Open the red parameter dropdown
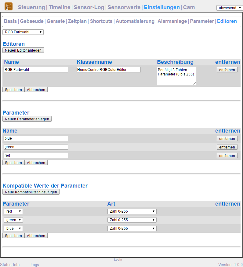243x267 pixels. point(13,211)
